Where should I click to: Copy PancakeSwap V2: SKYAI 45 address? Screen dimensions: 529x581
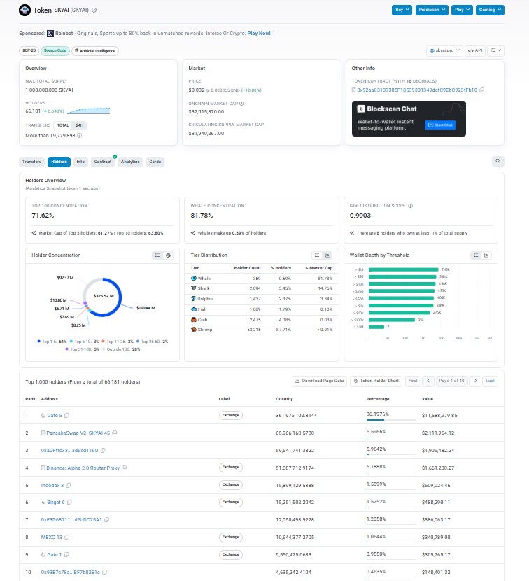tap(115, 433)
